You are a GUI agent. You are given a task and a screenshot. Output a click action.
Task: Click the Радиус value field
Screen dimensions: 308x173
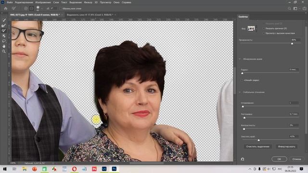[x=294, y=69]
